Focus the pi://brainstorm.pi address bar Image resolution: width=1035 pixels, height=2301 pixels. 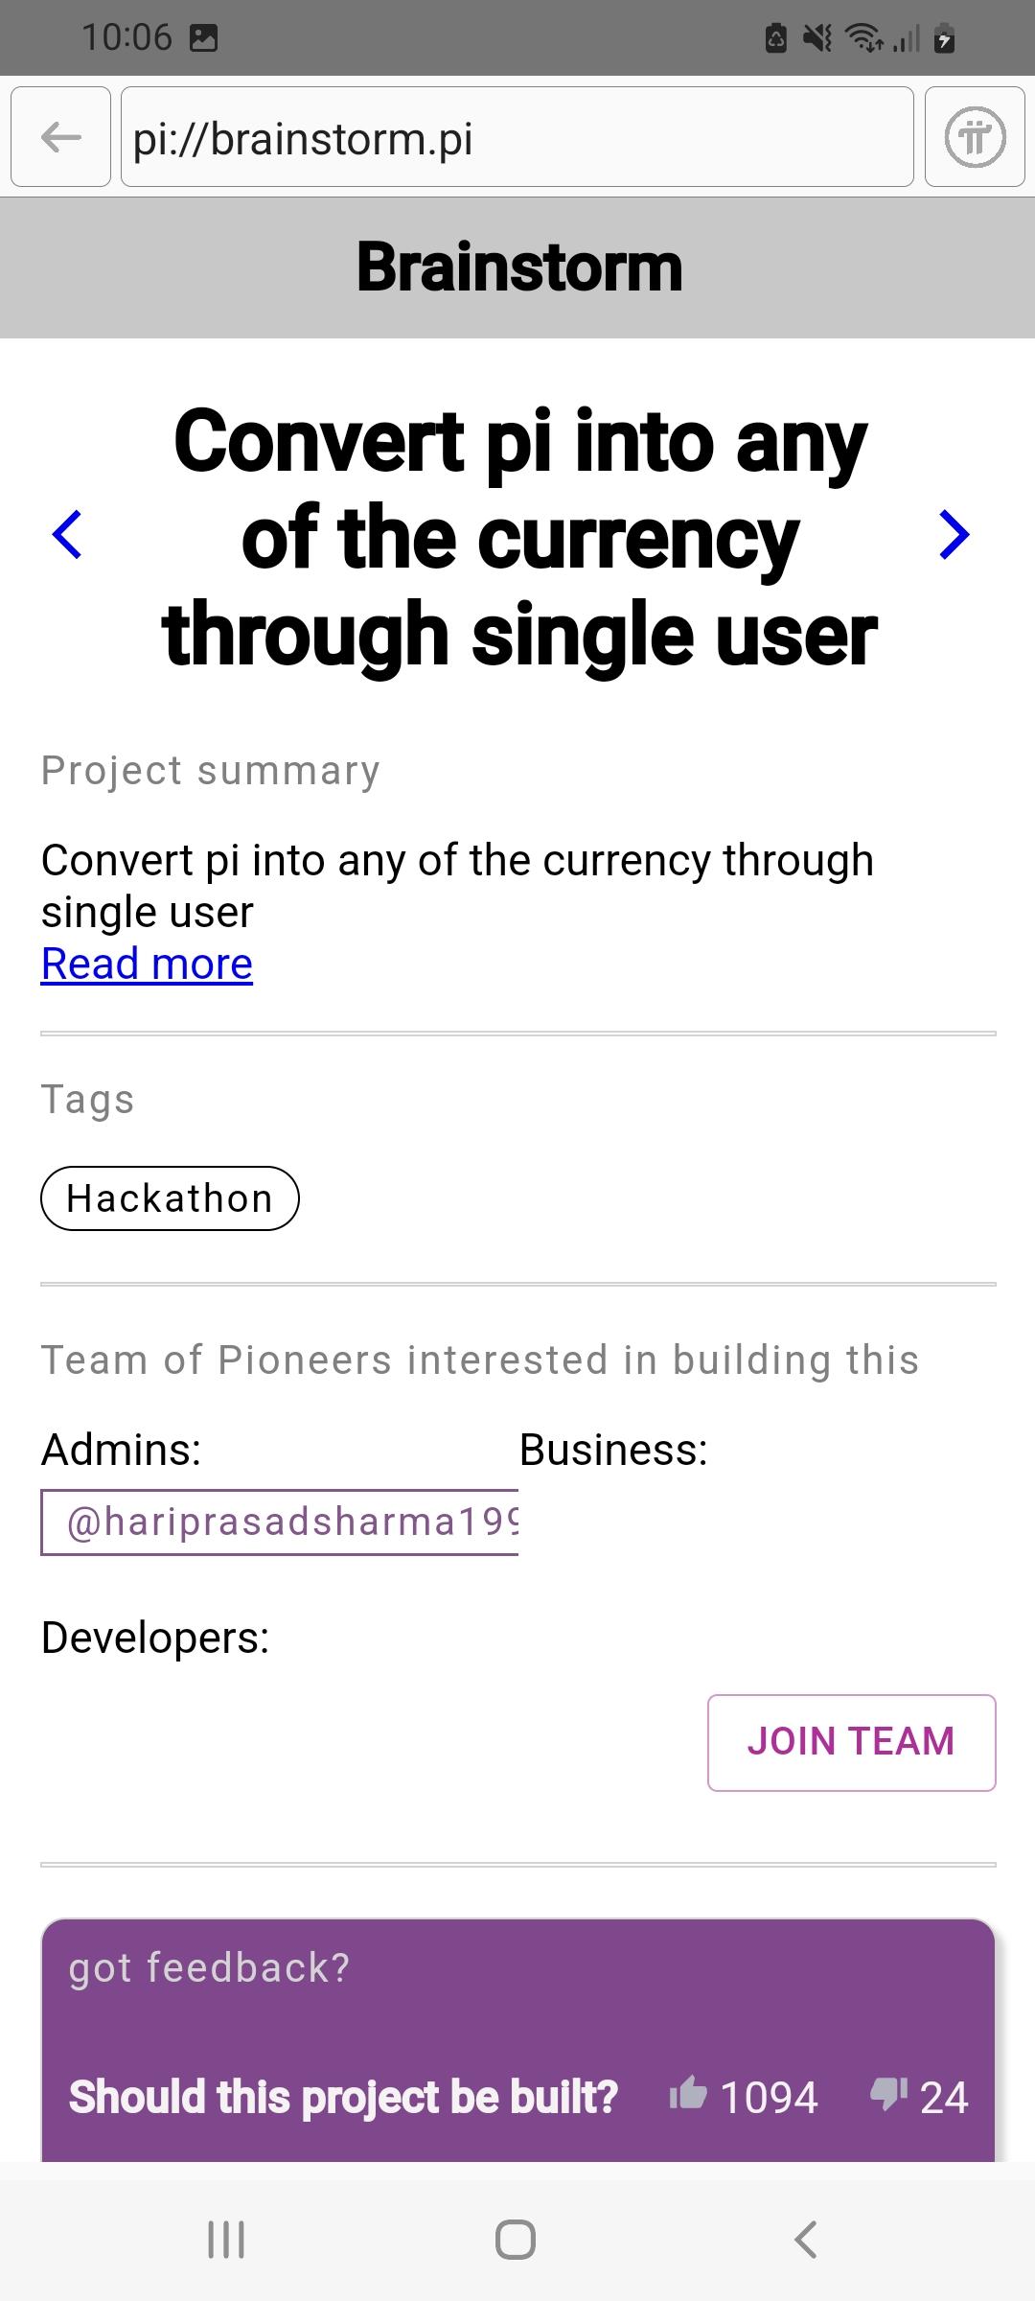(517, 137)
